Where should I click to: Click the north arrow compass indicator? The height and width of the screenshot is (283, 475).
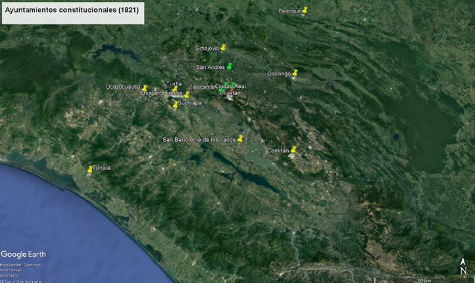(x=463, y=267)
